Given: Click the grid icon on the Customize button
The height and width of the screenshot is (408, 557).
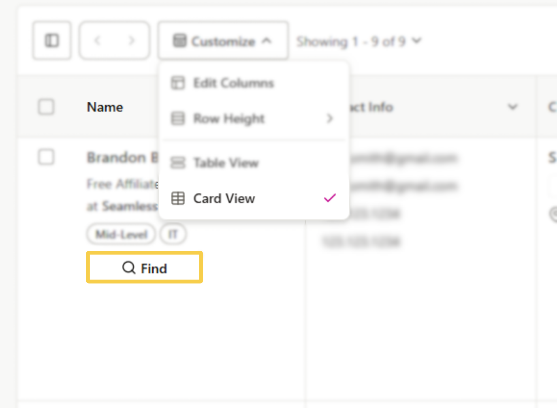Looking at the screenshot, I should click(179, 41).
